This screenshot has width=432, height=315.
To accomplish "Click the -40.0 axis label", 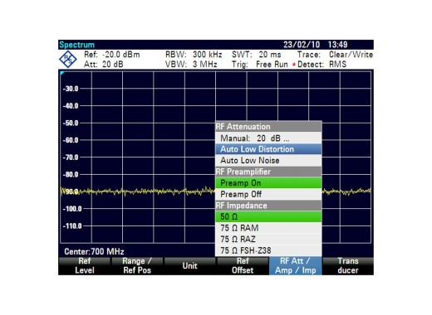I will pos(71,106).
